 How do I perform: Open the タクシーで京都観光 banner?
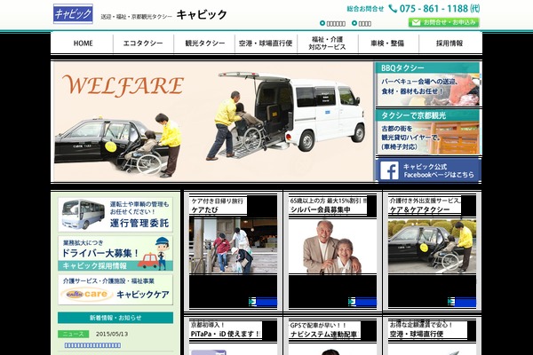[x=428, y=132]
